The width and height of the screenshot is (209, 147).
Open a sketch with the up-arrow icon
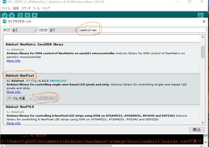pos(27,15)
